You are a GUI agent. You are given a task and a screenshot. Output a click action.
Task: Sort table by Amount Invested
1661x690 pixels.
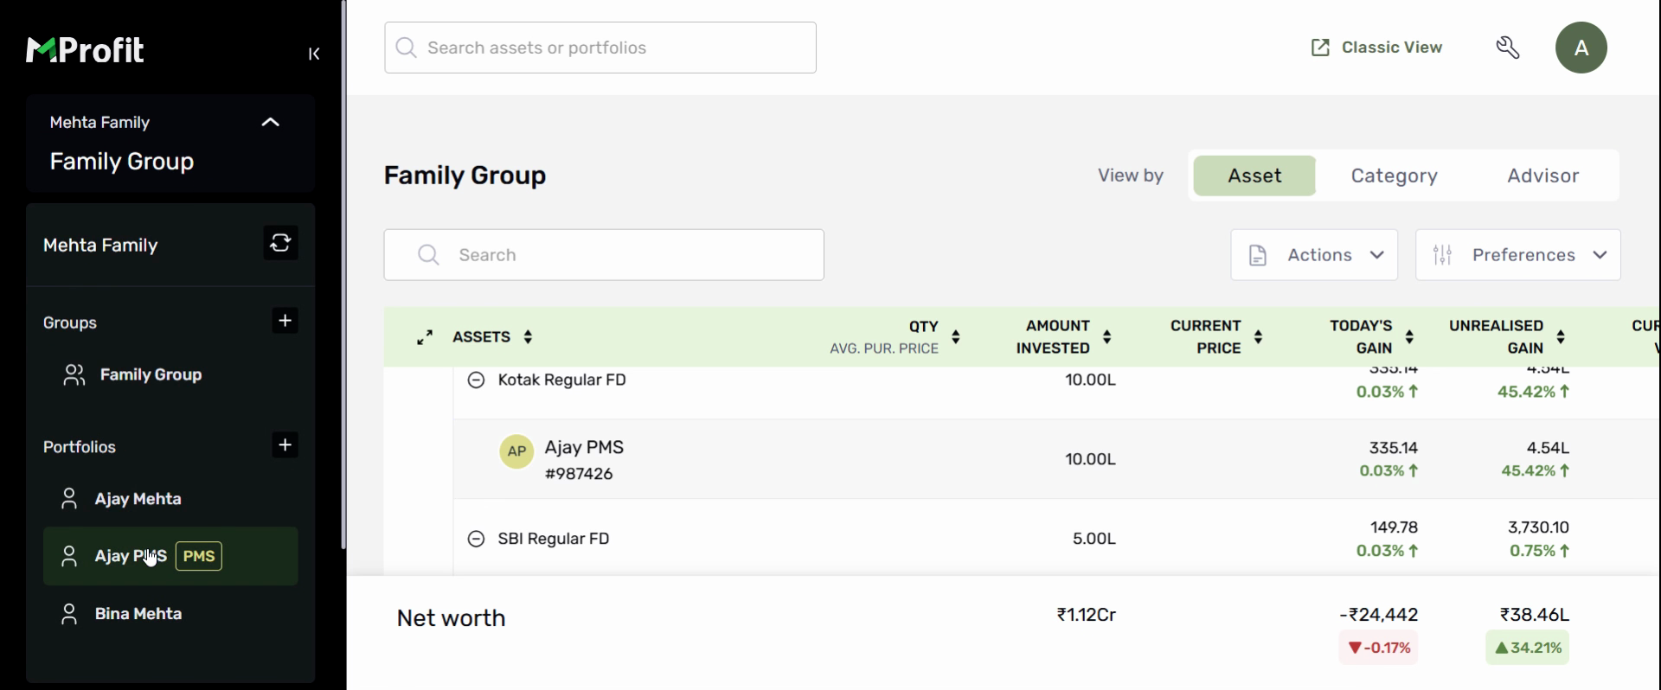(1107, 337)
